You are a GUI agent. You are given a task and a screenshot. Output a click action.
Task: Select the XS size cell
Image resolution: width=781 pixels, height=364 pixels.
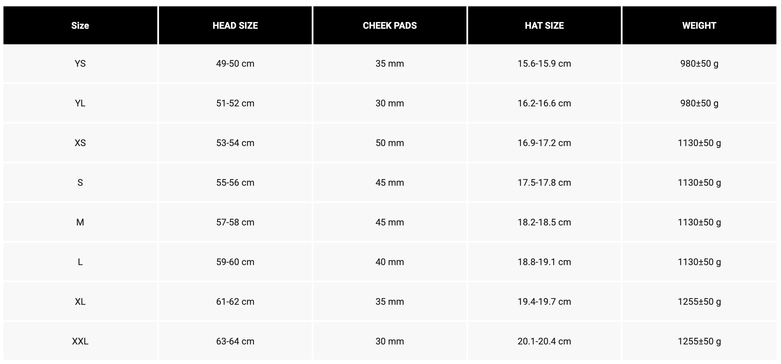click(80, 143)
